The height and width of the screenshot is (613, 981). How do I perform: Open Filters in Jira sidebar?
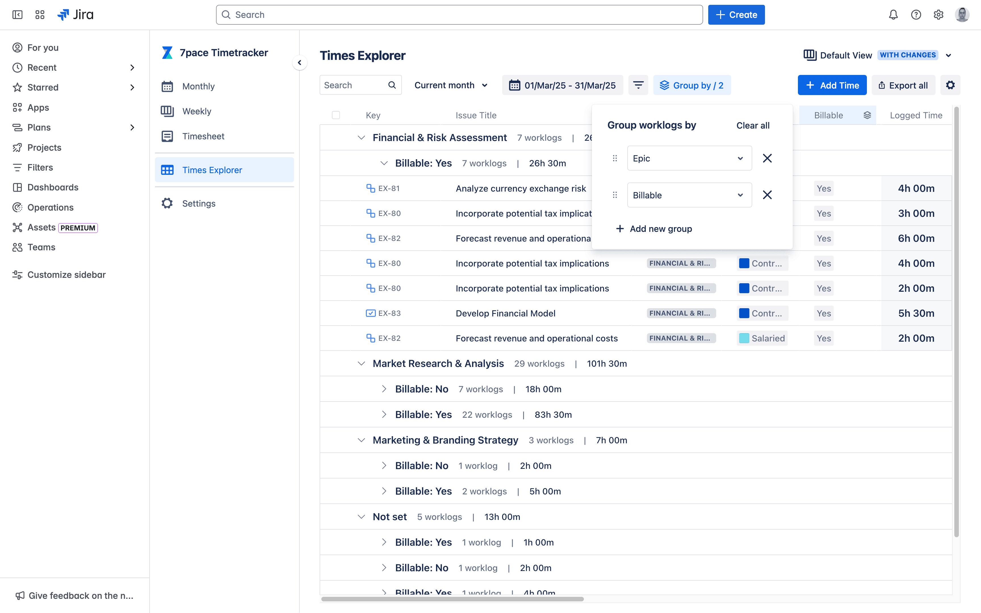pos(40,167)
